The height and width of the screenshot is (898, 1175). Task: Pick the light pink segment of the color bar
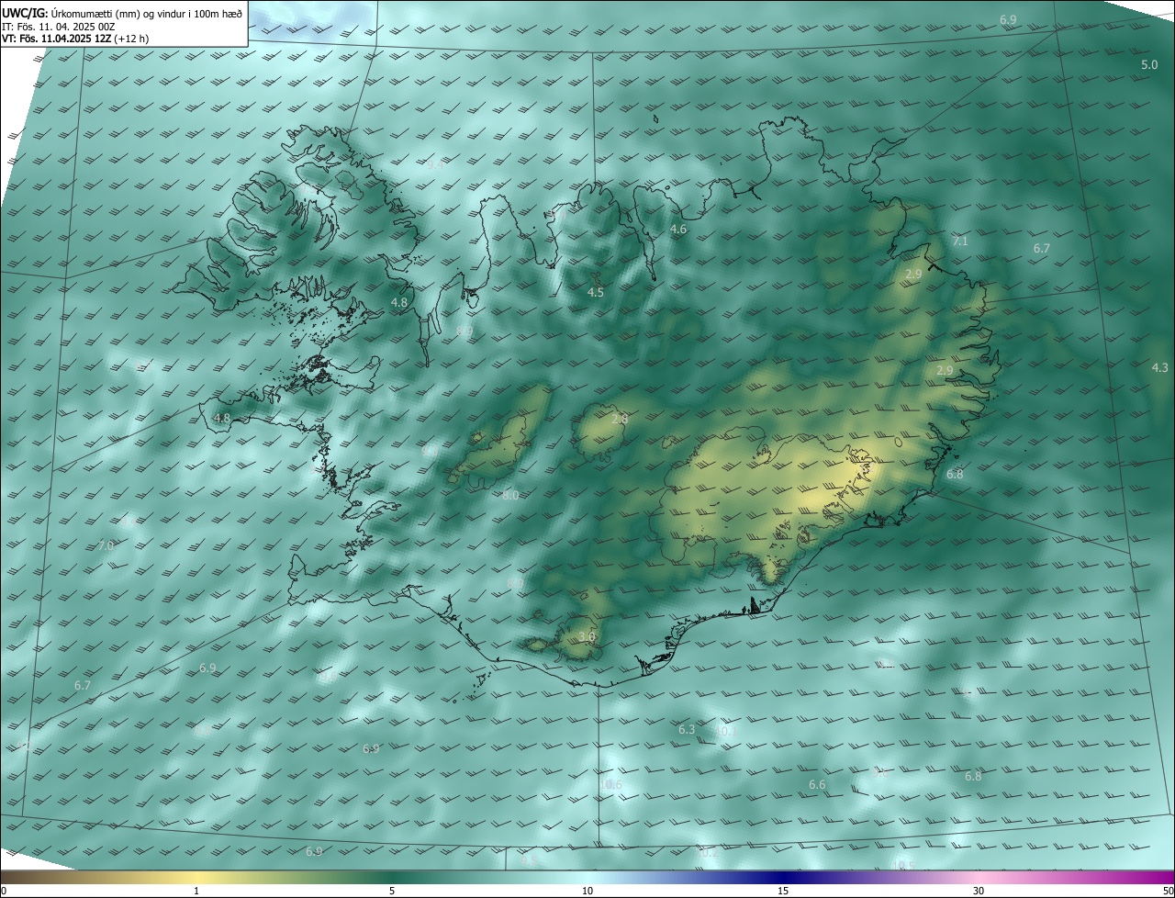[979, 877]
